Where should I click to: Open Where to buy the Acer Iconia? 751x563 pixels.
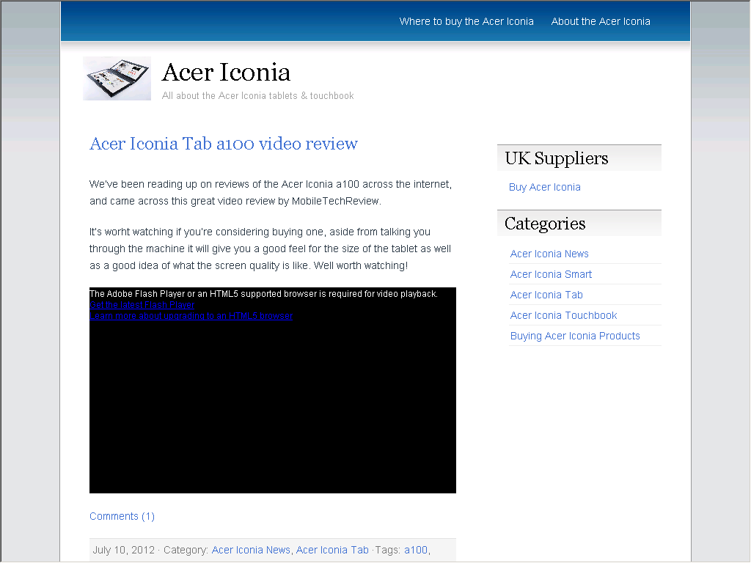(466, 21)
